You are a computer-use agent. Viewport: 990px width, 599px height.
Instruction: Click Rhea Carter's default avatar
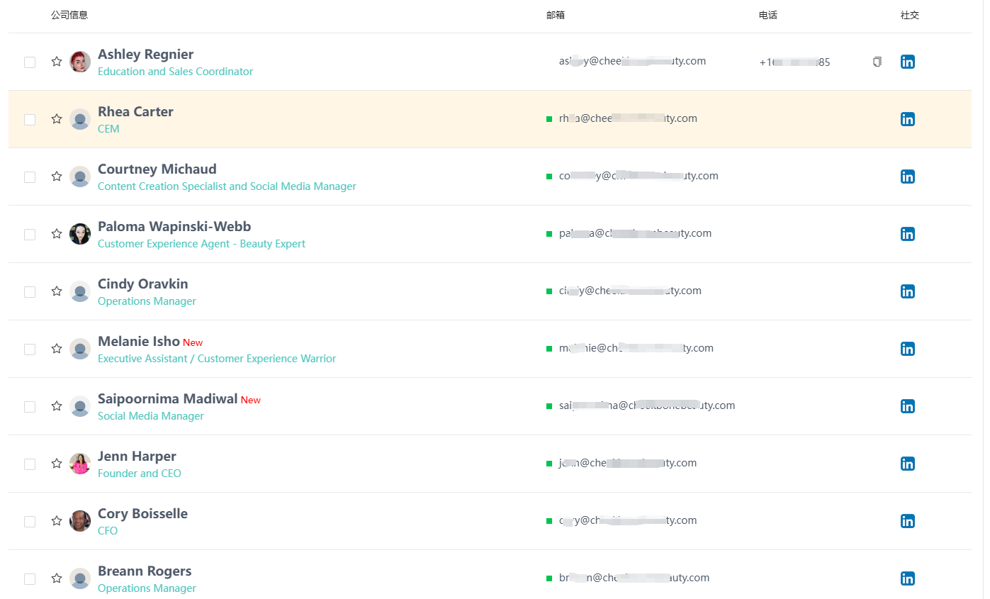click(80, 119)
